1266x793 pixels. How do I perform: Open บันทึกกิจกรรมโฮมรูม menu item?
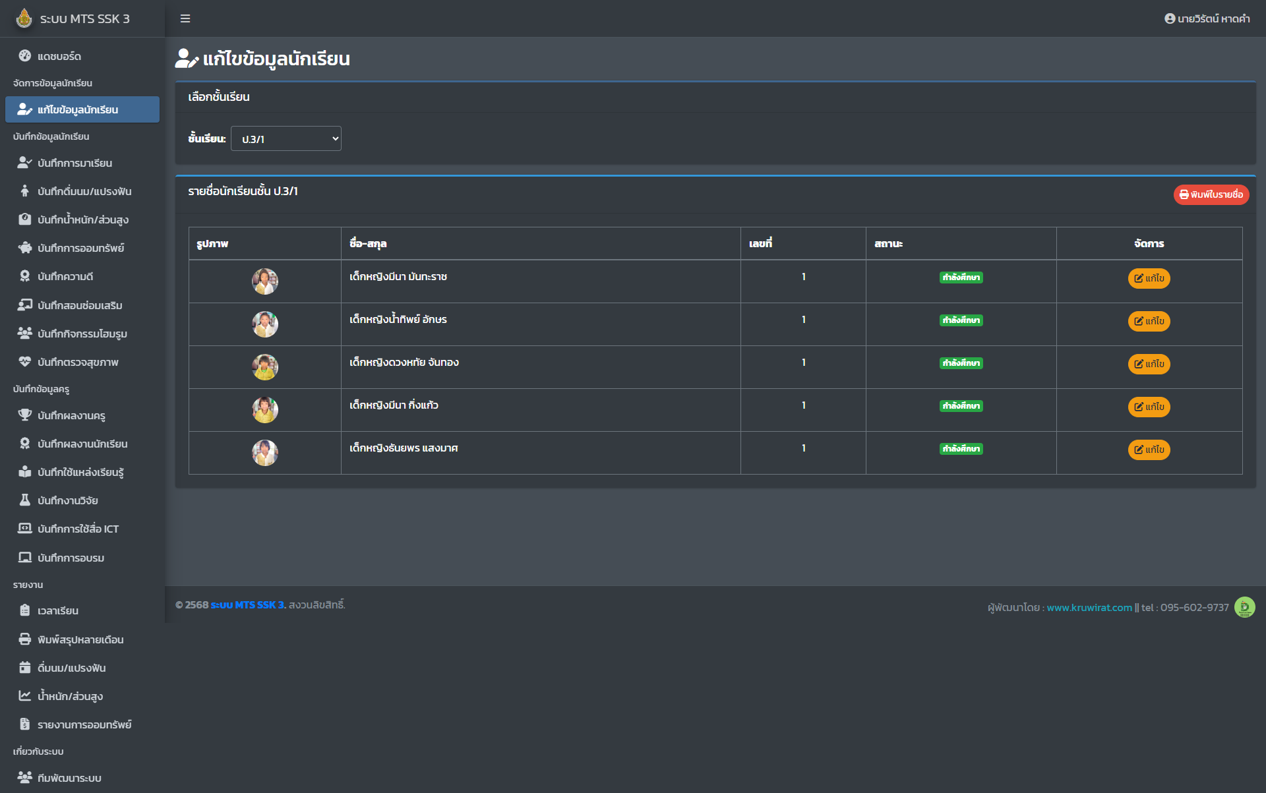(82, 334)
